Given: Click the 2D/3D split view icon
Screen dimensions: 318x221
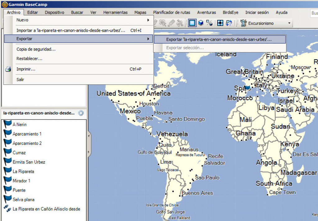Looking at the screenshot, I should [x=209, y=23].
